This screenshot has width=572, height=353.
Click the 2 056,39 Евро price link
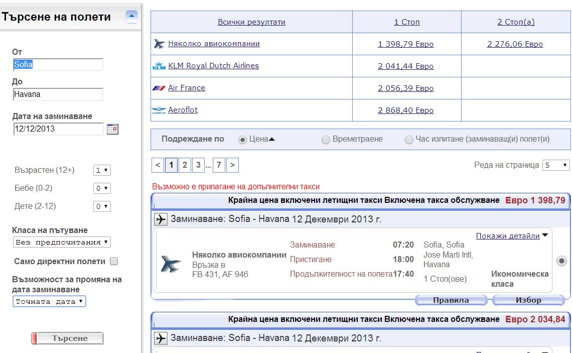(x=405, y=88)
